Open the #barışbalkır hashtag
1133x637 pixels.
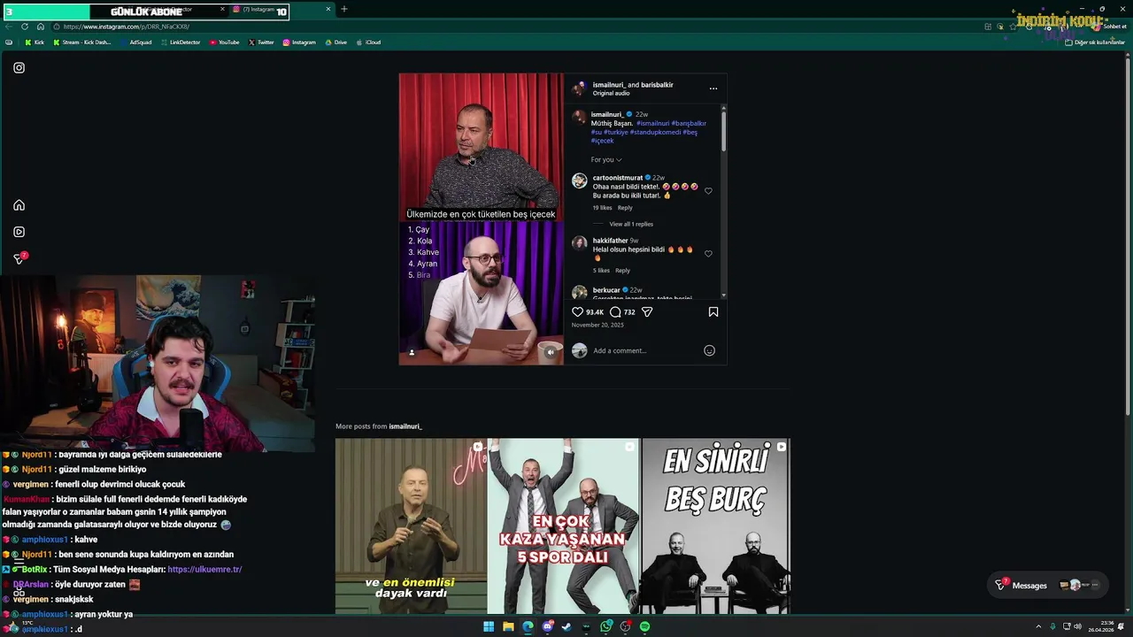(689, 124)
